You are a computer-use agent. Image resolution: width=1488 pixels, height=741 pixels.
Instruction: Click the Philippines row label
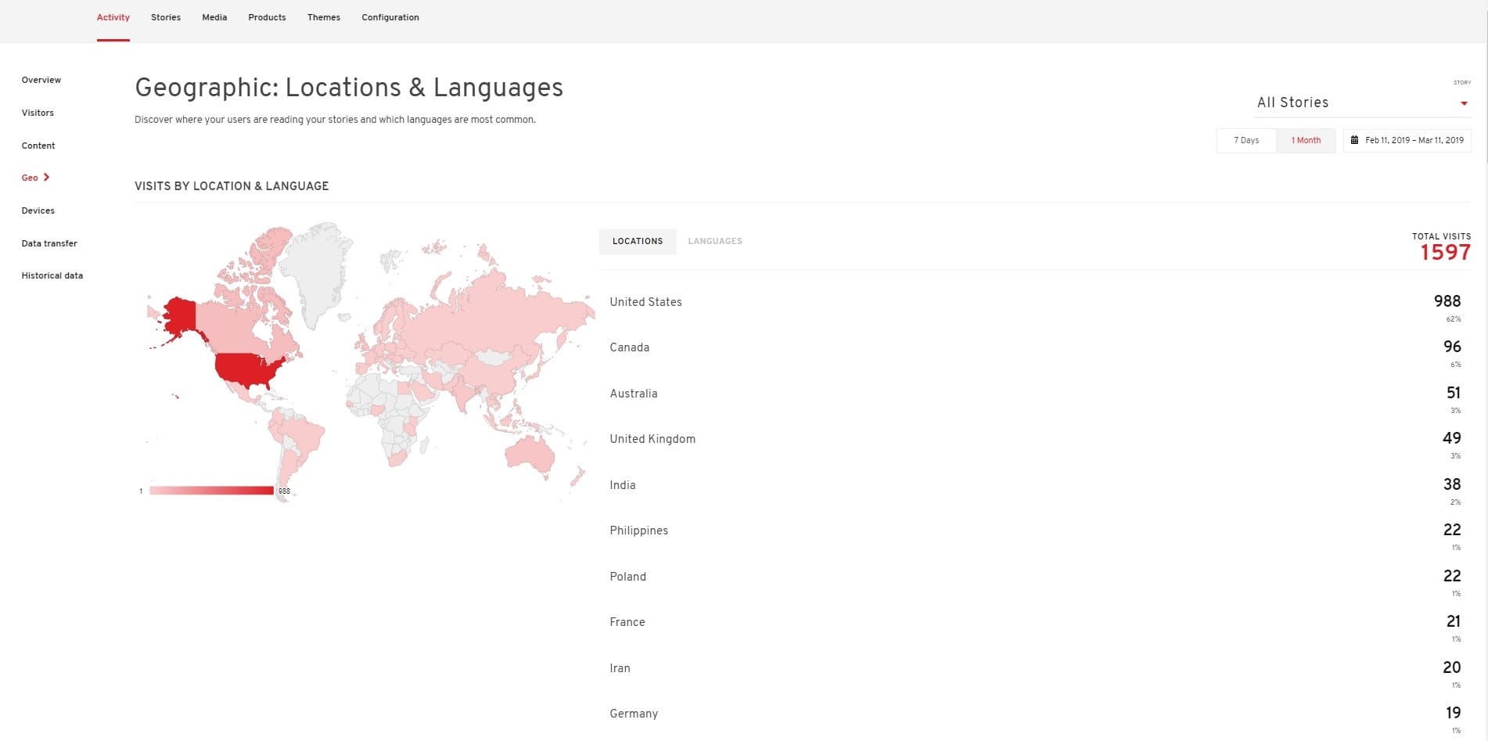(x=639, y=531)
